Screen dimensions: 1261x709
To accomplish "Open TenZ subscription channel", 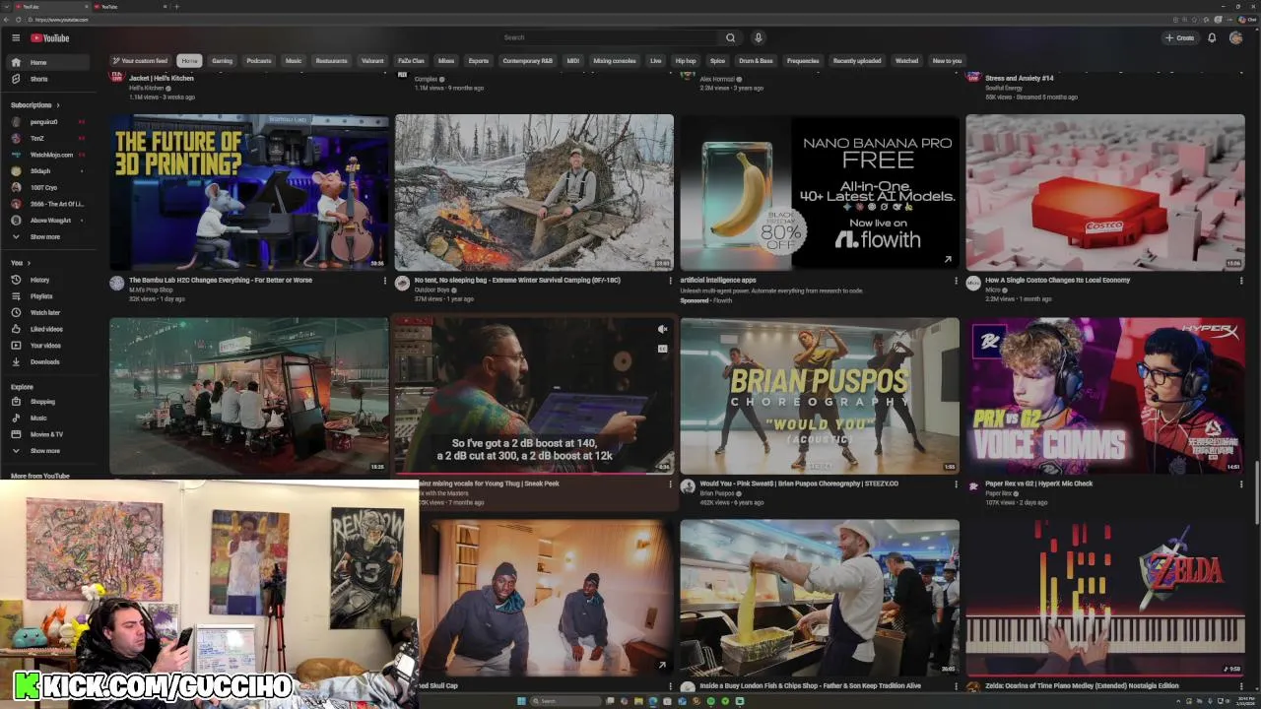I will point(47,138).
